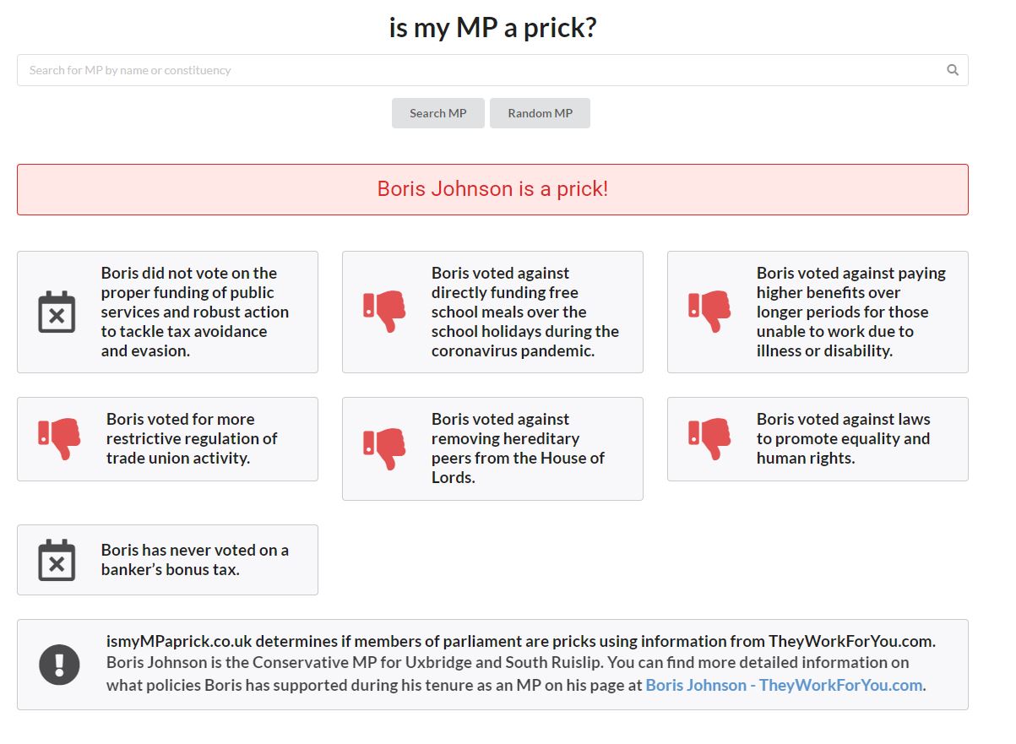Viewport: 1016px width, 744px height.
Task: Focus the MP name or constituency search field
Action: 492,70
